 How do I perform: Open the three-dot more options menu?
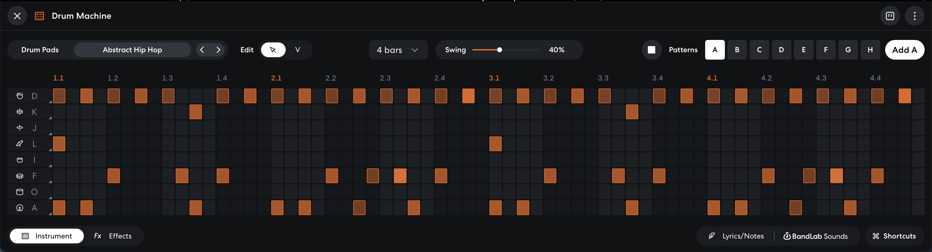915,16
